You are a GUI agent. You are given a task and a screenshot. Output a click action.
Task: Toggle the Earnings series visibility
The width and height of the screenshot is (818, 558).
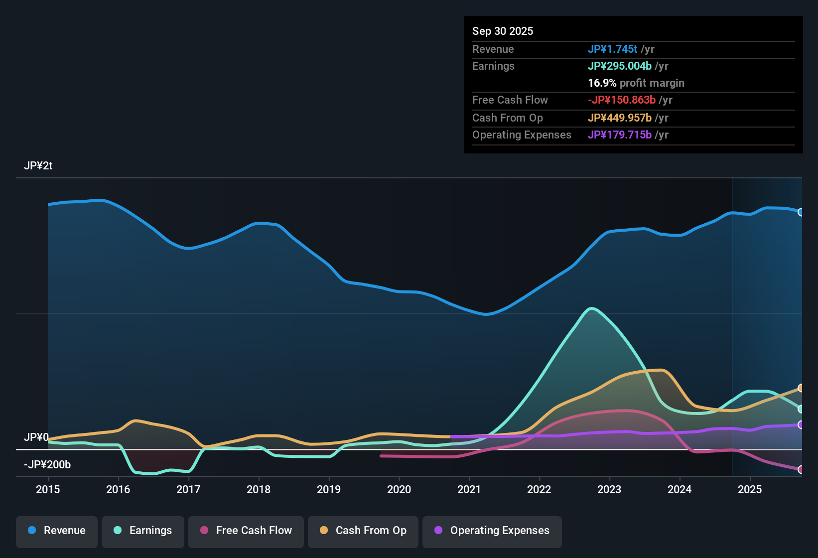pos(142,531)
